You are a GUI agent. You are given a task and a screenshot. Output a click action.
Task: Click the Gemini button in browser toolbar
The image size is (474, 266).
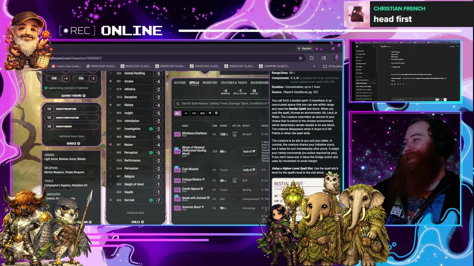pos(305,48)
